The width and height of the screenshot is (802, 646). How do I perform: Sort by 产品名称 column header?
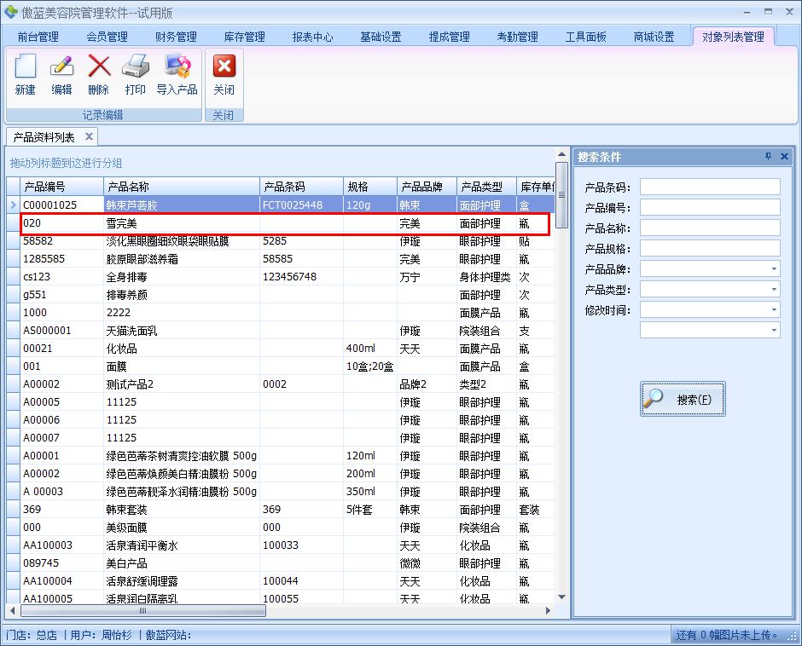click(181, 187)
